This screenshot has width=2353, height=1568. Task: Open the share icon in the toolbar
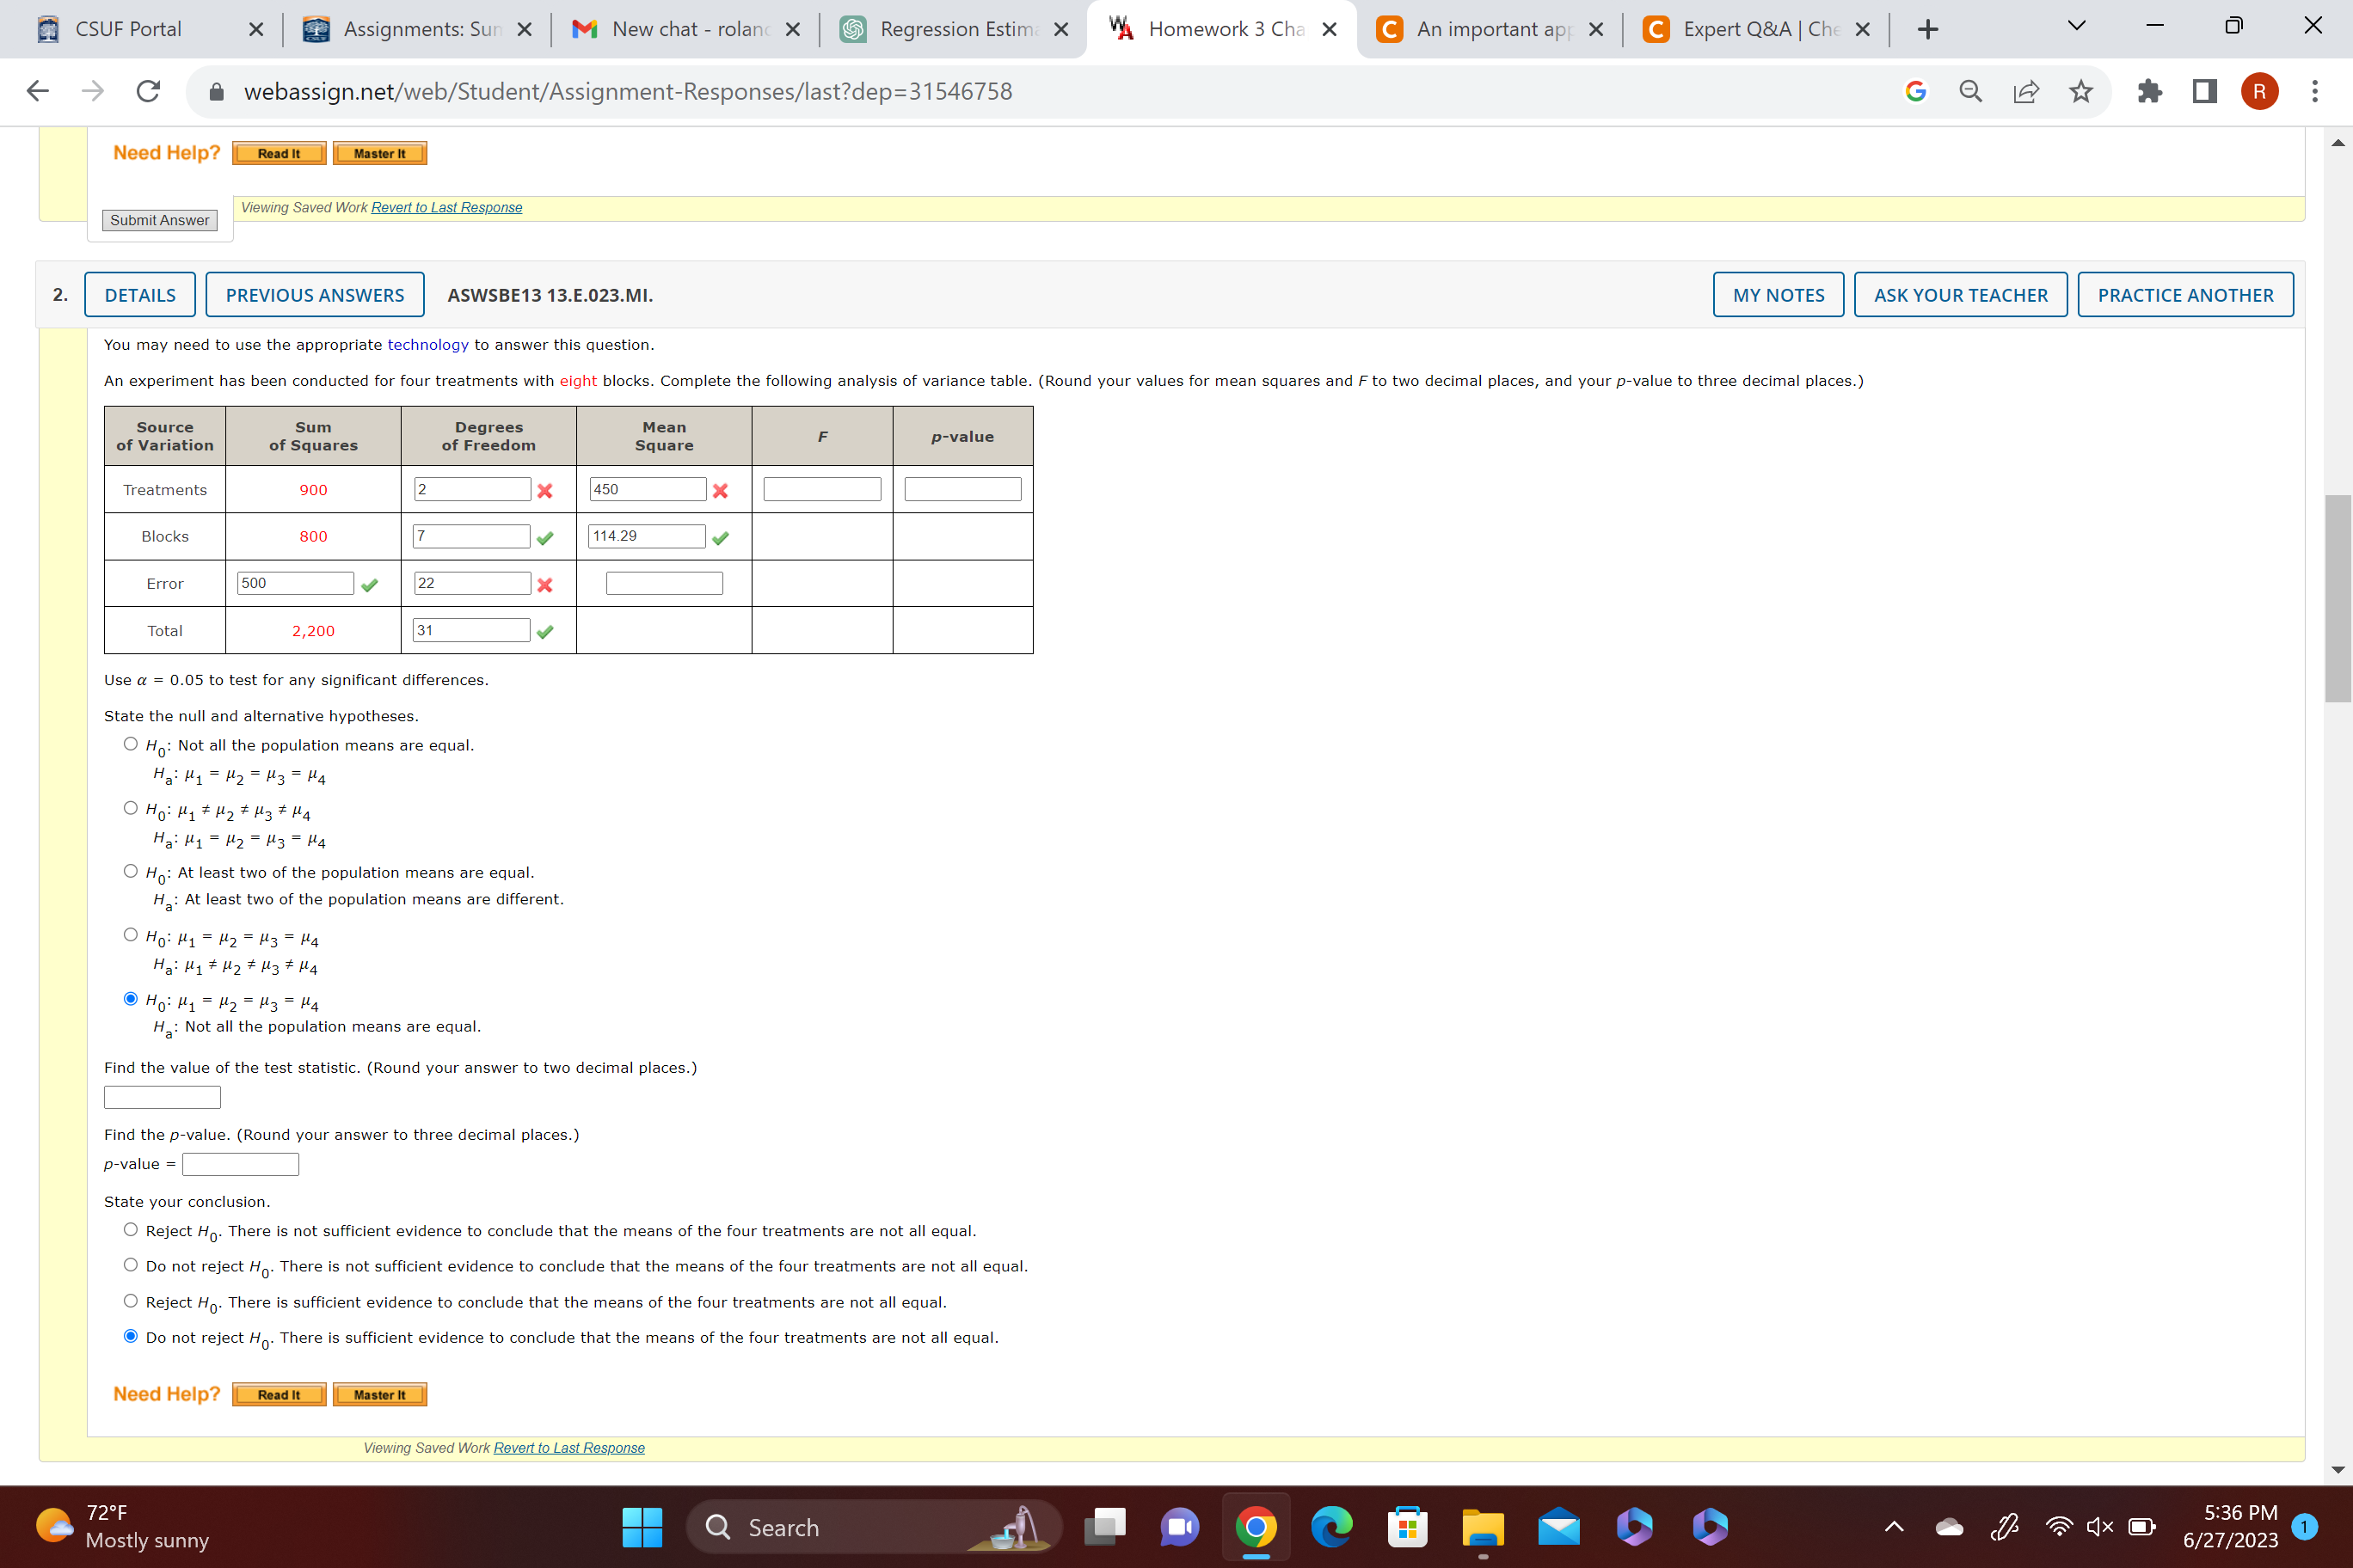(x=2026, y=91)
